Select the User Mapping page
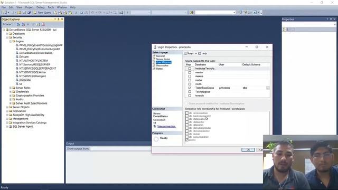338x190 pixels. point(164,62)
